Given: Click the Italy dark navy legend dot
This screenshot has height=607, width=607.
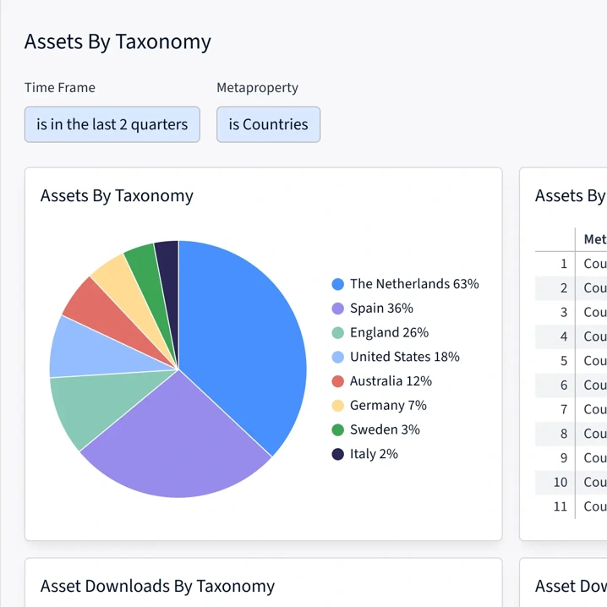Looking at the screenshot, I should pos(338,454).
